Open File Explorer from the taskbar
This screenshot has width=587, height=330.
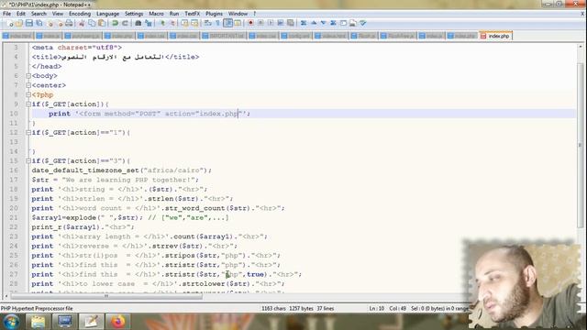[38, 322]
